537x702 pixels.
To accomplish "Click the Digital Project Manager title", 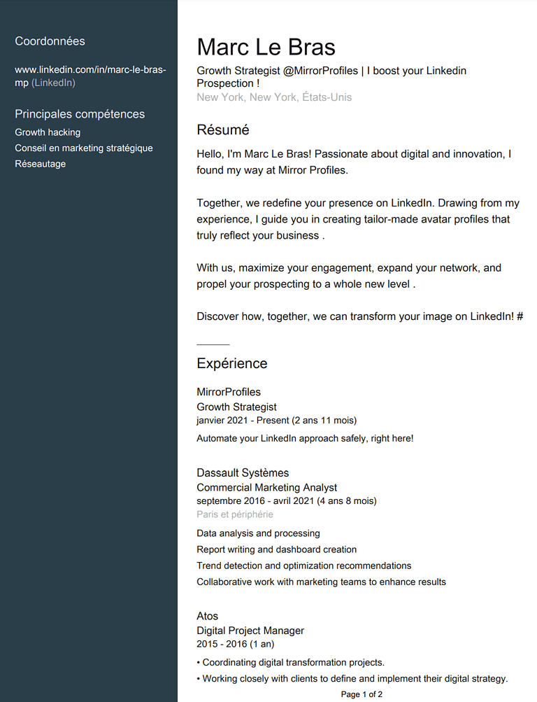I will pyautogui.click(x=250, y=631).
